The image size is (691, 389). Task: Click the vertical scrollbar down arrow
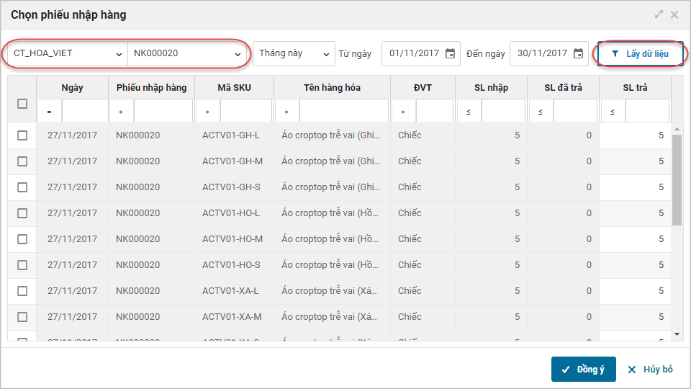tap(677, 334)
